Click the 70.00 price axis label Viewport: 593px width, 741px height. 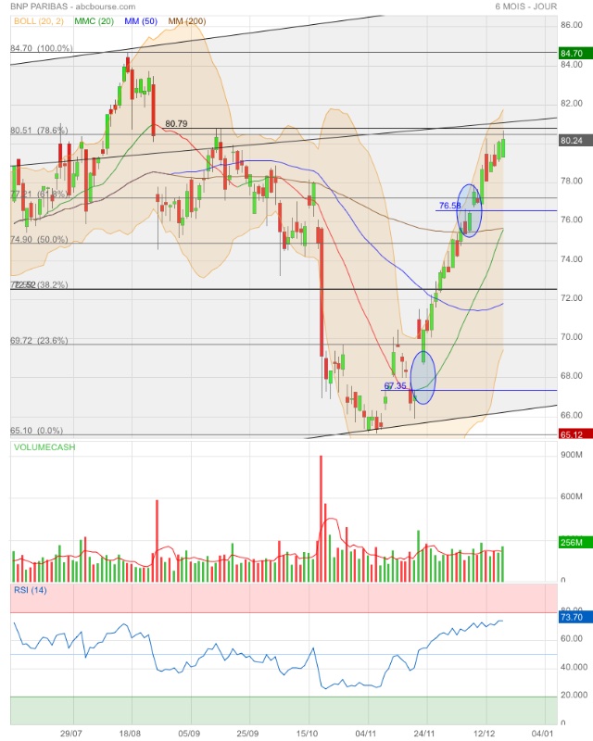coord(572,337)
